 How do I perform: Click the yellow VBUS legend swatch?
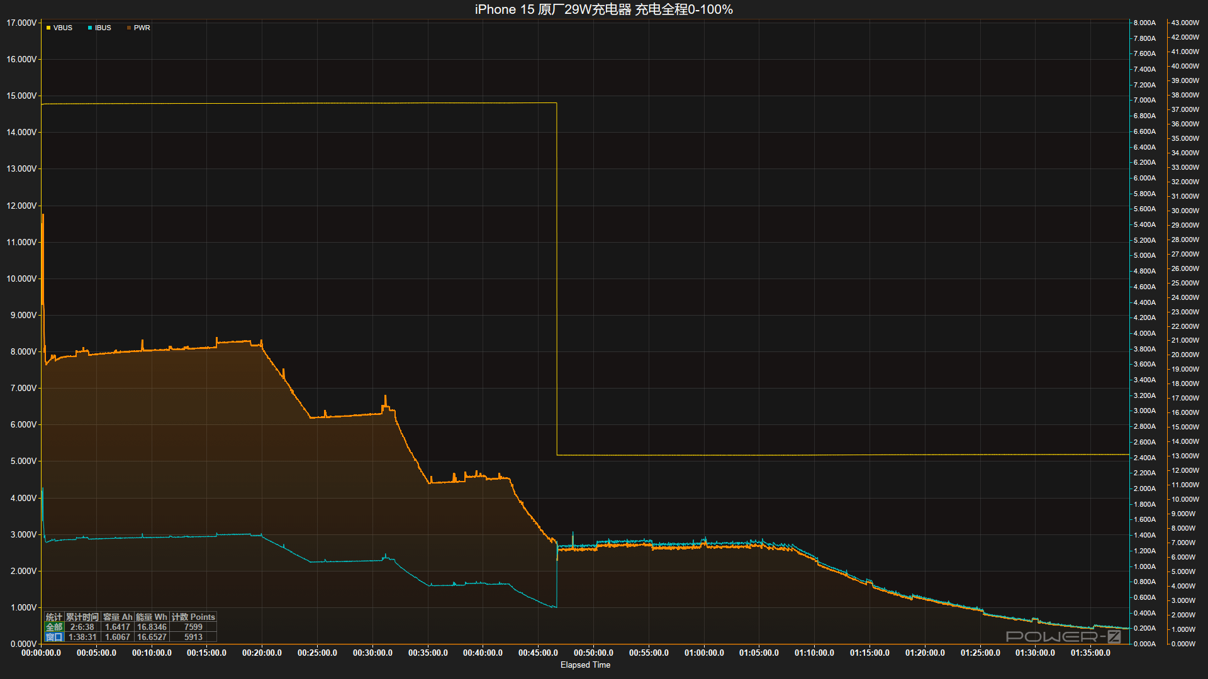coord(48,28)
